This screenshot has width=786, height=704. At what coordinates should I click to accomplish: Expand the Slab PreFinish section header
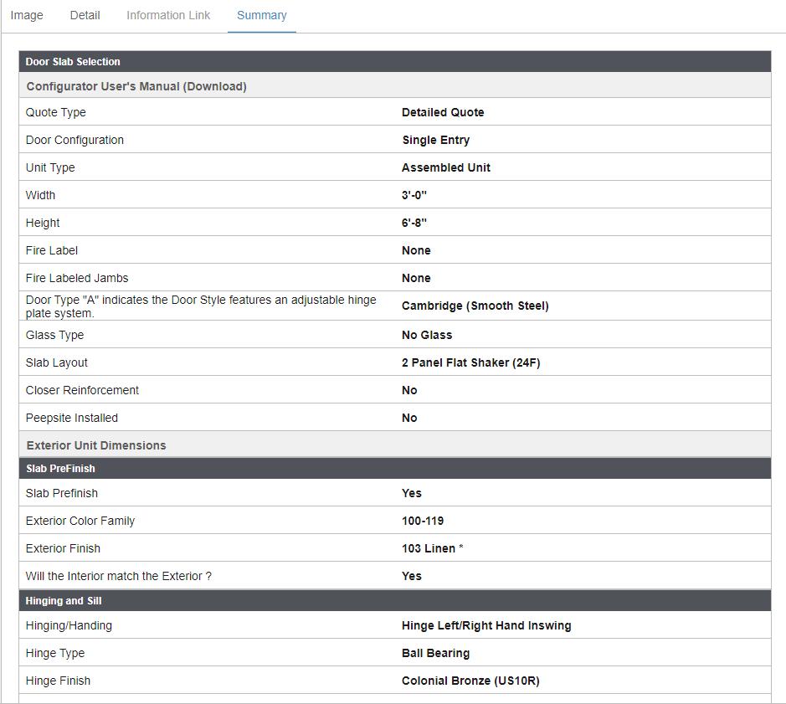click(62, 469)
